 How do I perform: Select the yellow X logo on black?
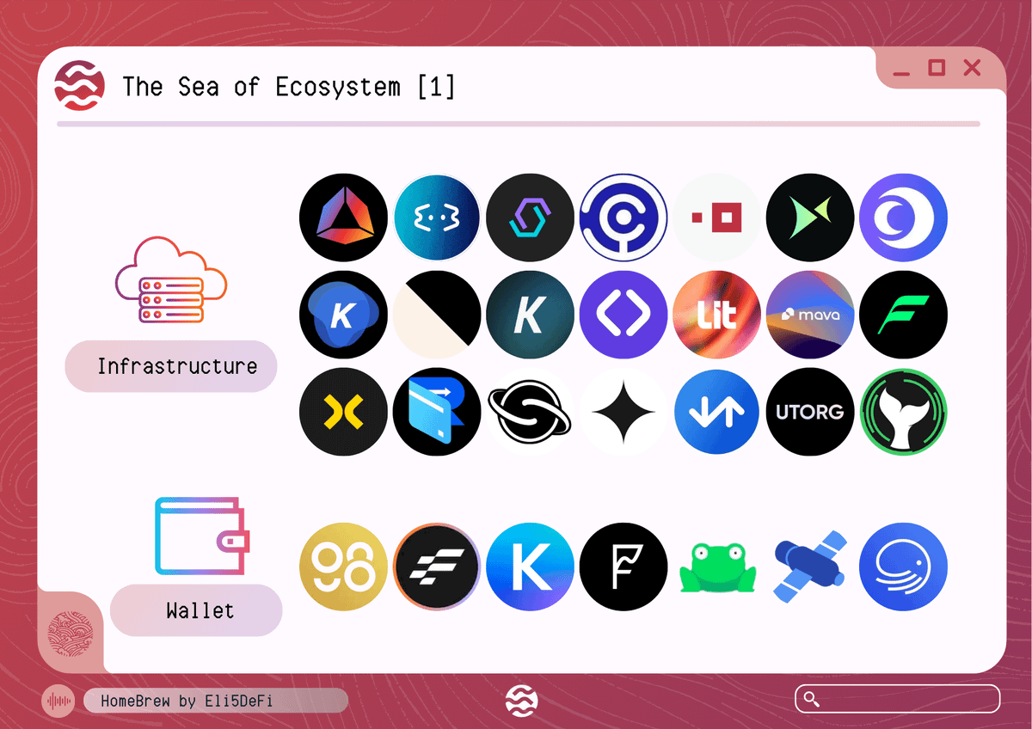(x=343, y=412)
